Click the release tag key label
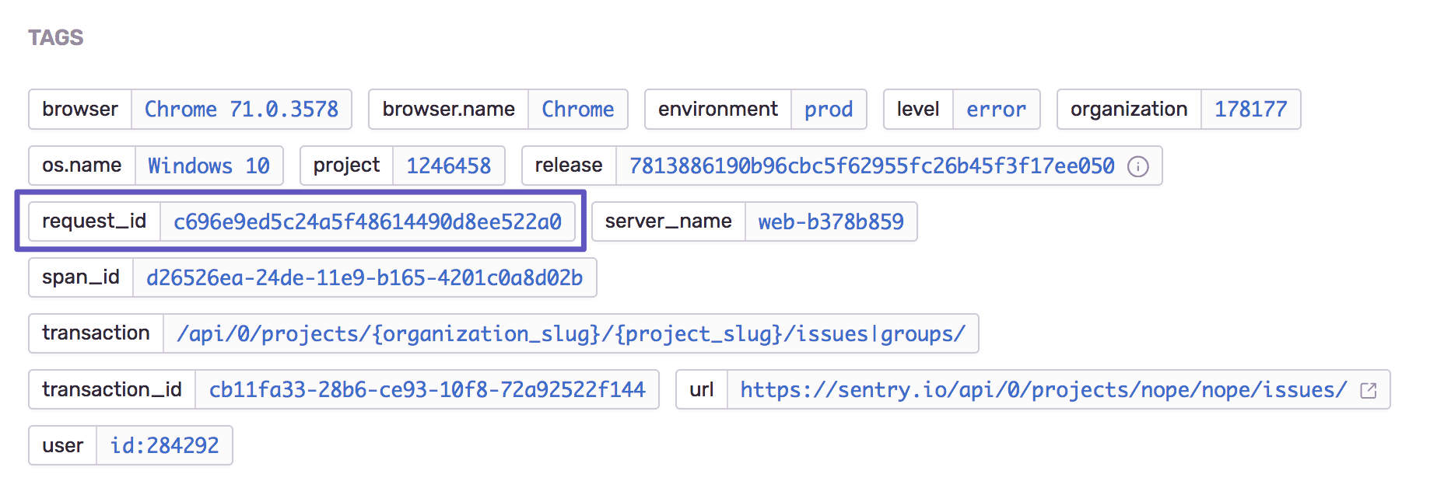Image resolution: width=1430 pixels, height=488 pixels. [569, 166]
